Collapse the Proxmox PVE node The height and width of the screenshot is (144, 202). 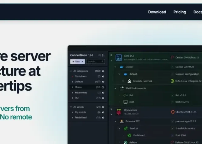[115, 121]
